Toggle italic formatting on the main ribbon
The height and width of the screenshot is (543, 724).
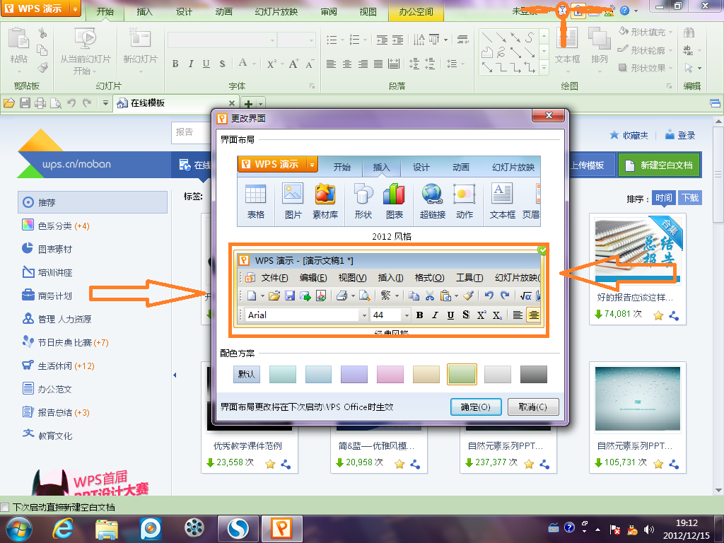(190, 64)
